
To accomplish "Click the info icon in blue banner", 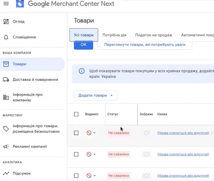I will 81,71.
